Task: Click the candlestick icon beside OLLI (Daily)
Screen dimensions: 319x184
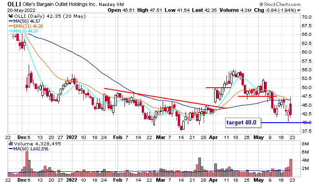Action: pos(10,16)
